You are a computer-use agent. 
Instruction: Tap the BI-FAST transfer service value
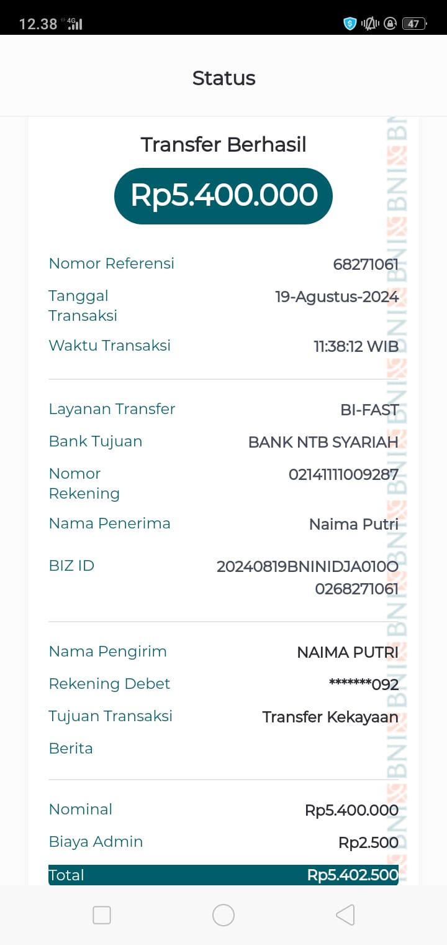pos(369,410)
